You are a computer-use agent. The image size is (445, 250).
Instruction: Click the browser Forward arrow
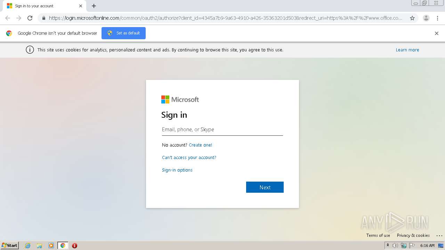click(19, 18)
